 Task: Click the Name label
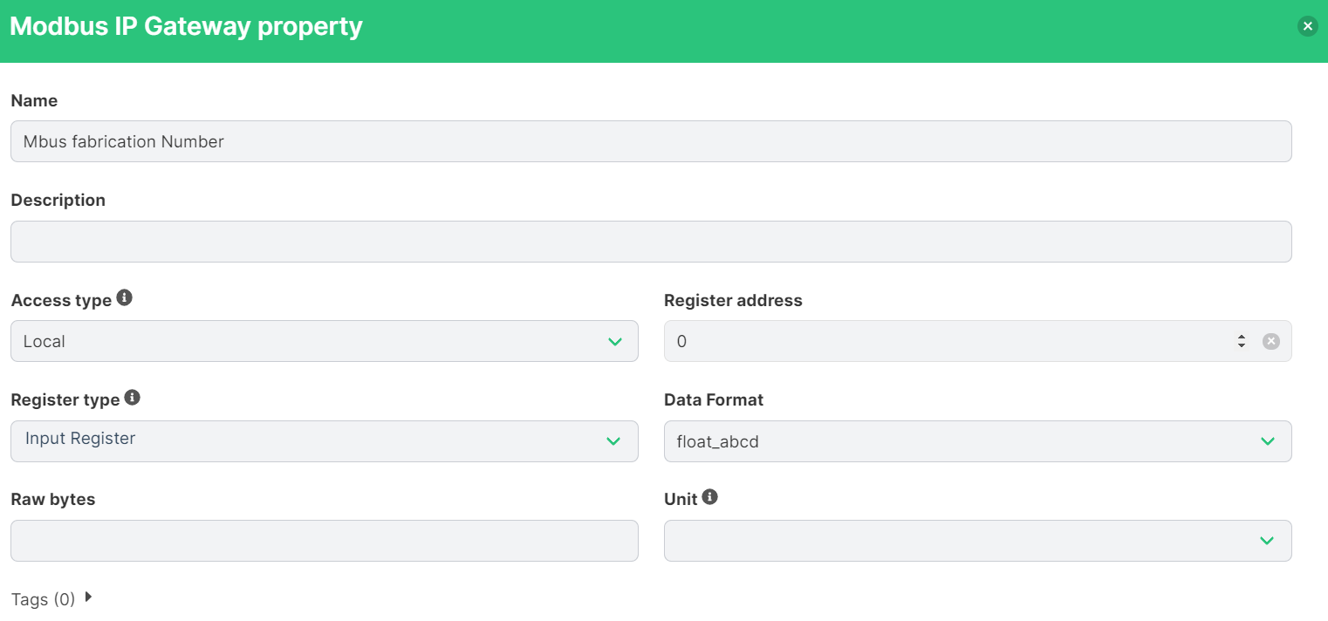point(34,100)
